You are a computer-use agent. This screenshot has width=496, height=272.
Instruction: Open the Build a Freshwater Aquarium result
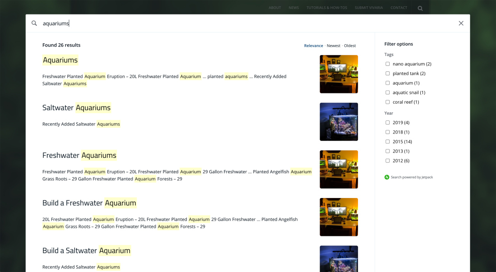pyautogui.click(x=89, y=203)
